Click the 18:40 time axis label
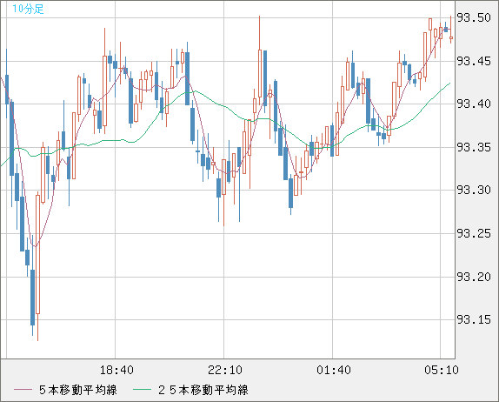 (x=116, y=370)
